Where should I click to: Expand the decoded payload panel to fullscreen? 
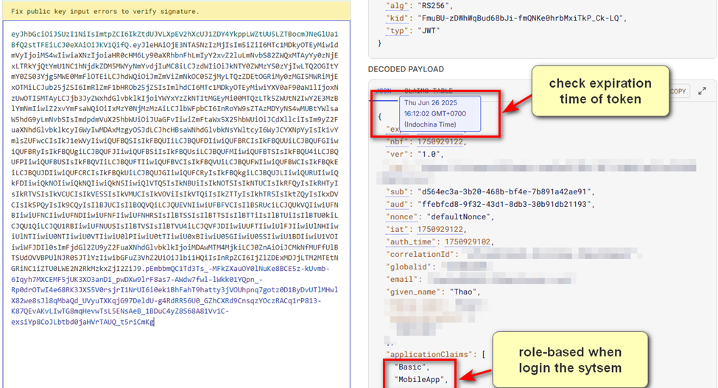click(702, 90)
